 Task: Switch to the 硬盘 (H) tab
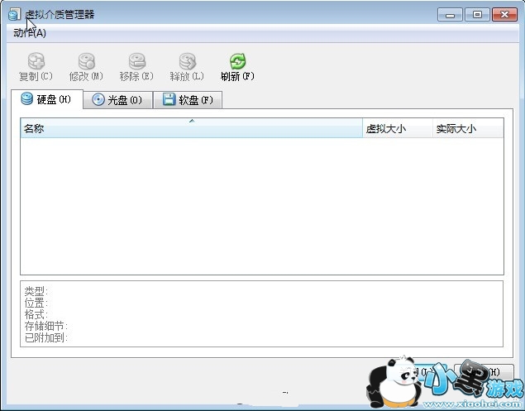(x=46, y=99)
